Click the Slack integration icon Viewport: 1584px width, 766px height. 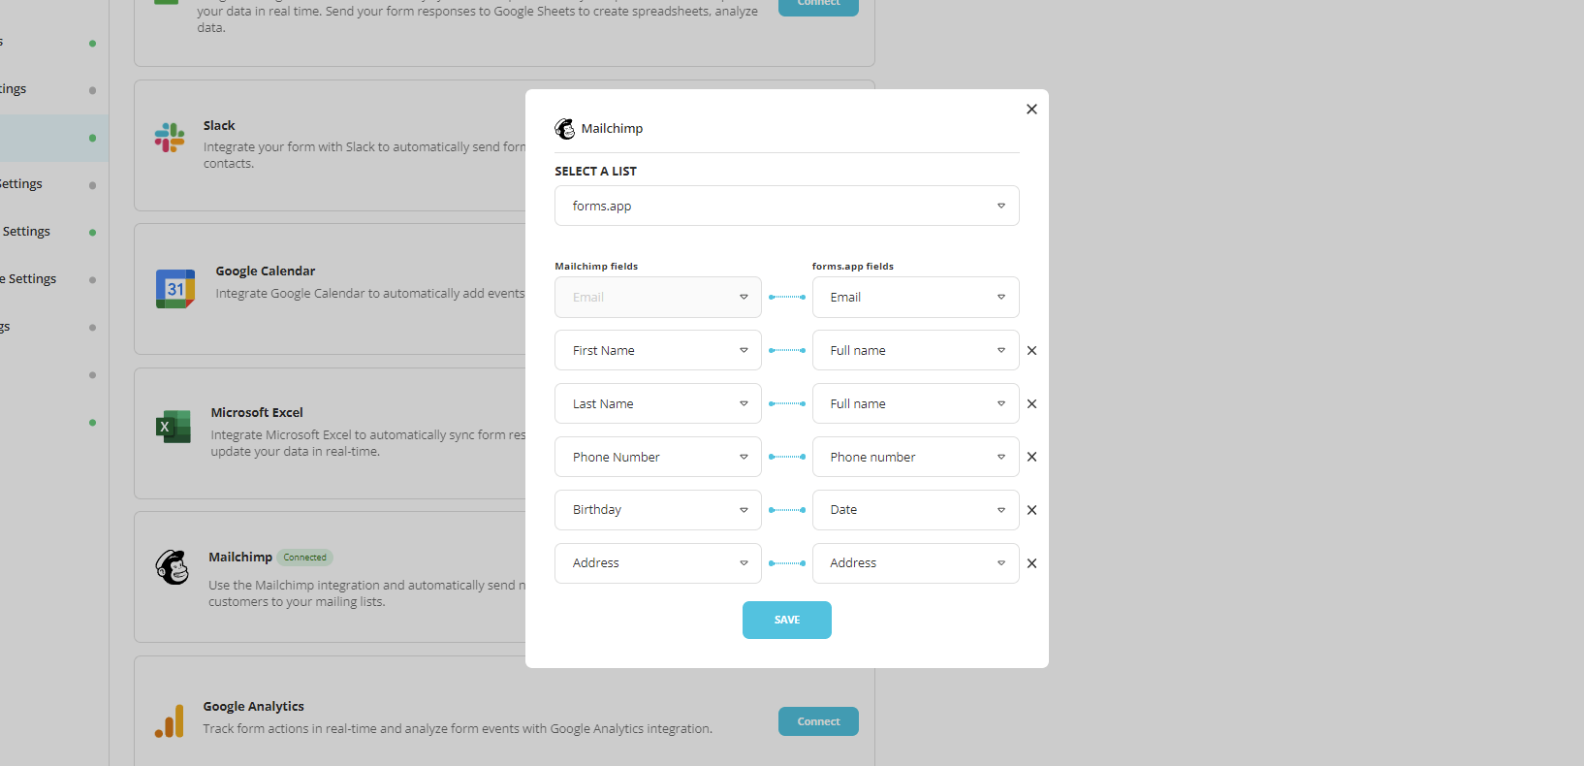(x=170, y=138)
